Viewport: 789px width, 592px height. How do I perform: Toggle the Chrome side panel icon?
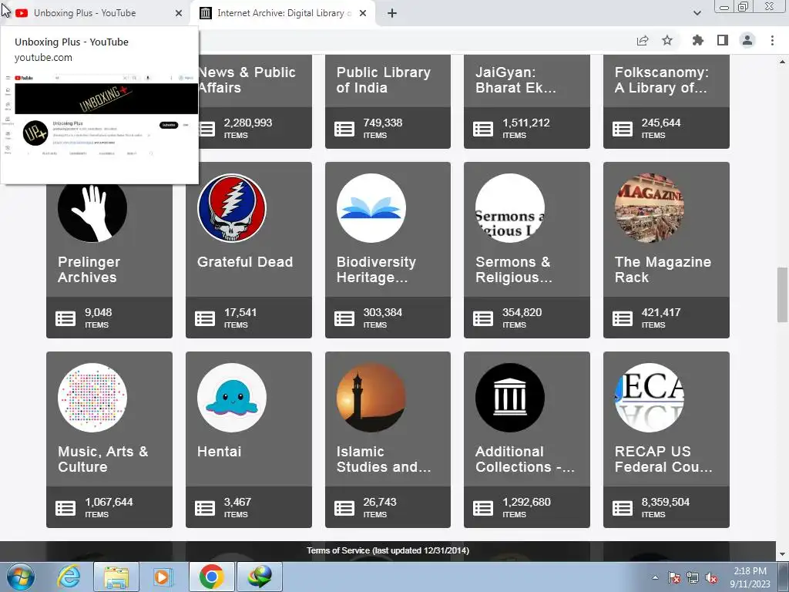coord(723,40)
